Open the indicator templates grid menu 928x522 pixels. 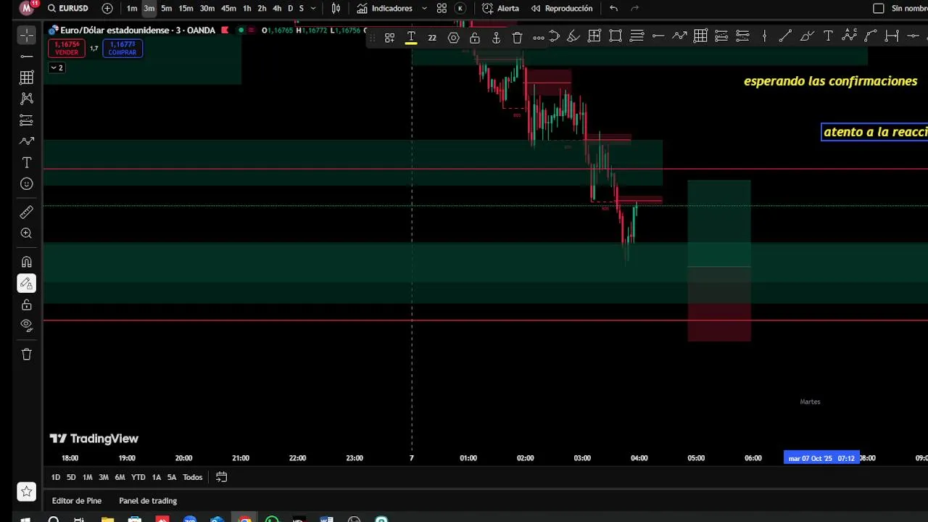point(442,8)
